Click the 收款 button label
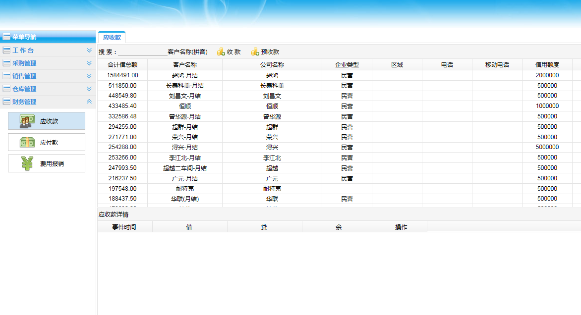This screenshot has width=581, height=315. point(234,52)
